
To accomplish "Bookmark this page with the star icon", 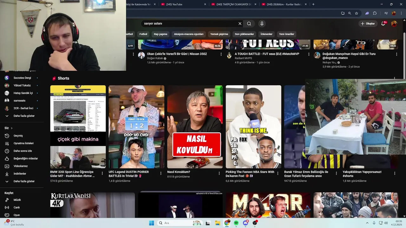I will point(357,13).
